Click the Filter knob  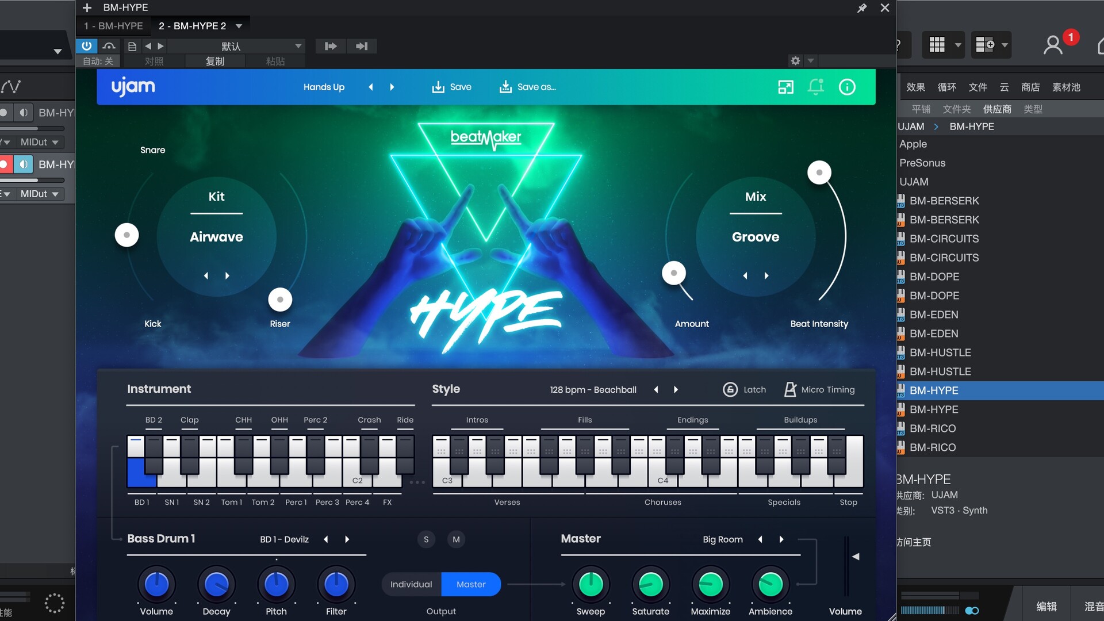336,584
